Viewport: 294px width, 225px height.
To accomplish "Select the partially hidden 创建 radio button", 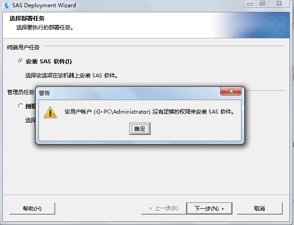I will (x=20, y=106).
